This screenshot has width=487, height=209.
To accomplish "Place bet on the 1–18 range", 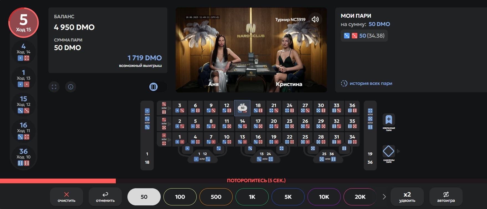I will pyautogui.click(x=147, y=158).
